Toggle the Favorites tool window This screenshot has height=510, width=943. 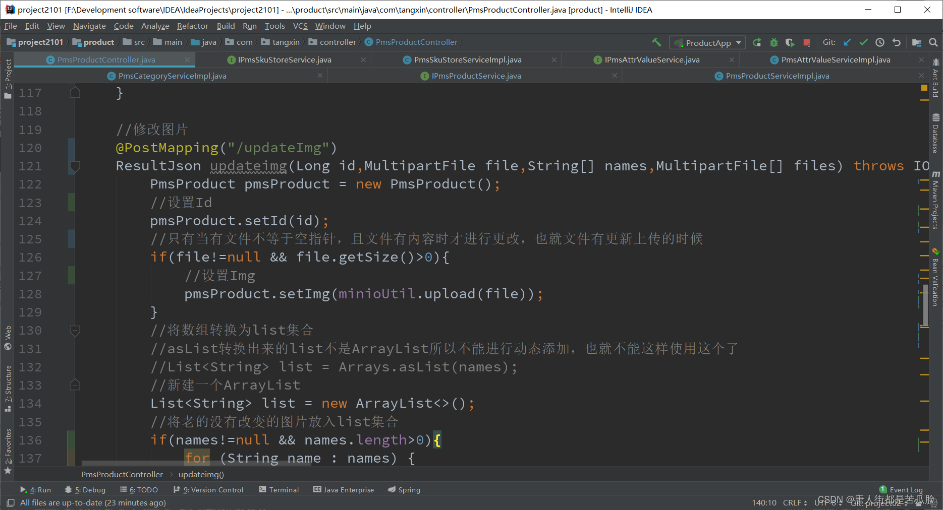(8, 451)
